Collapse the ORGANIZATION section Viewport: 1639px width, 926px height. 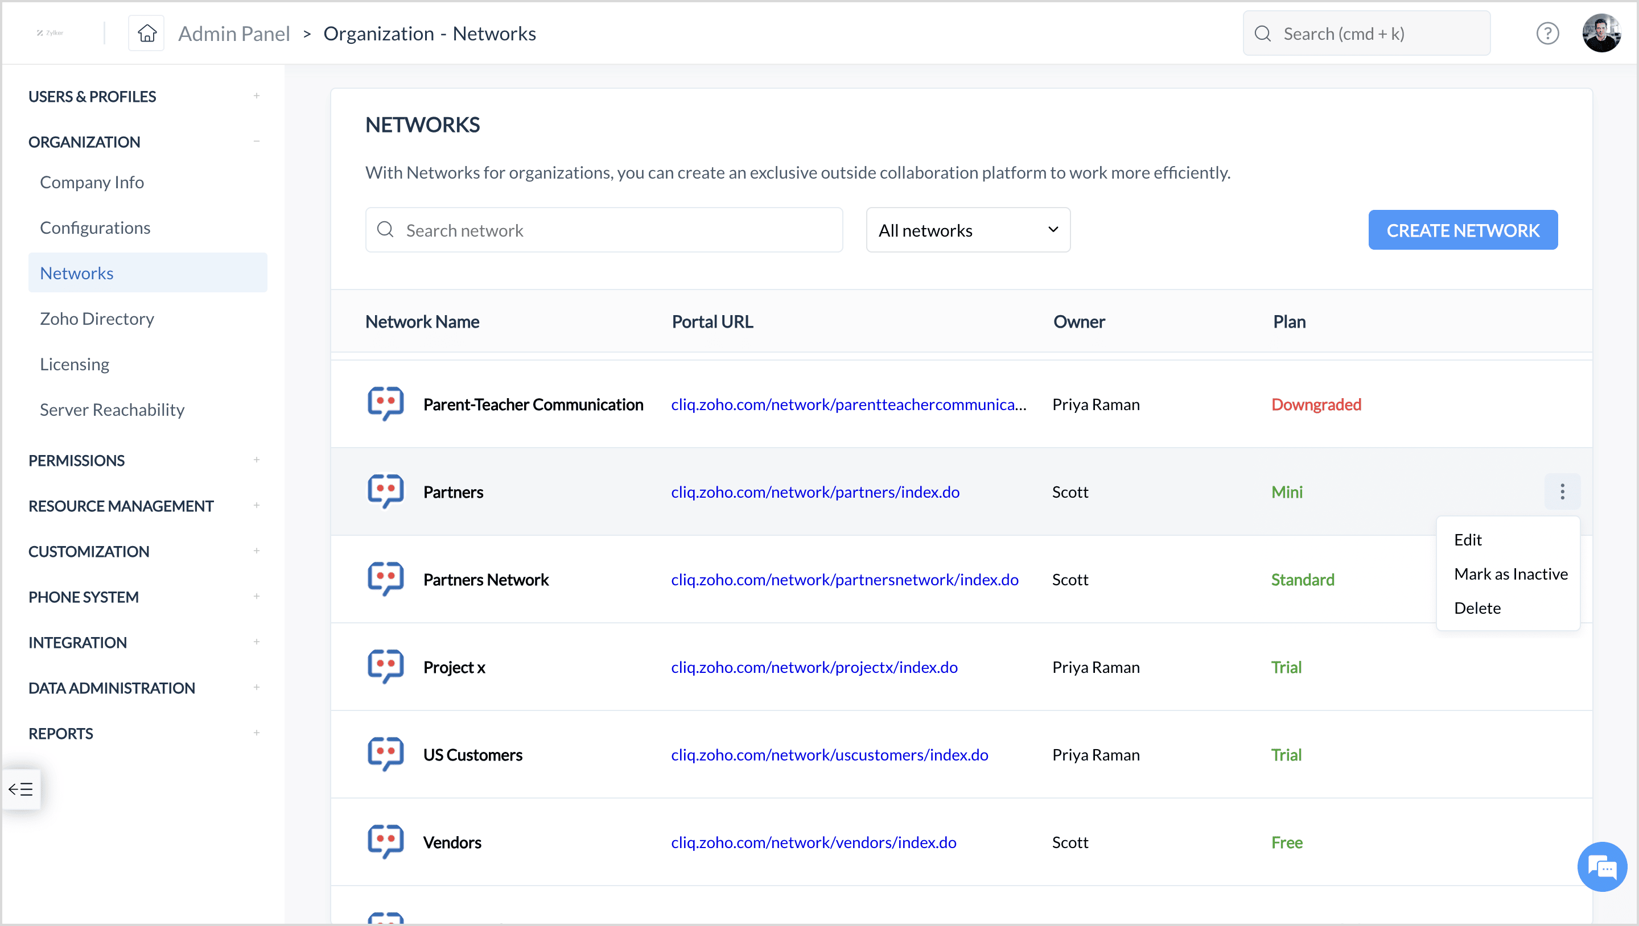coord(257,141)
